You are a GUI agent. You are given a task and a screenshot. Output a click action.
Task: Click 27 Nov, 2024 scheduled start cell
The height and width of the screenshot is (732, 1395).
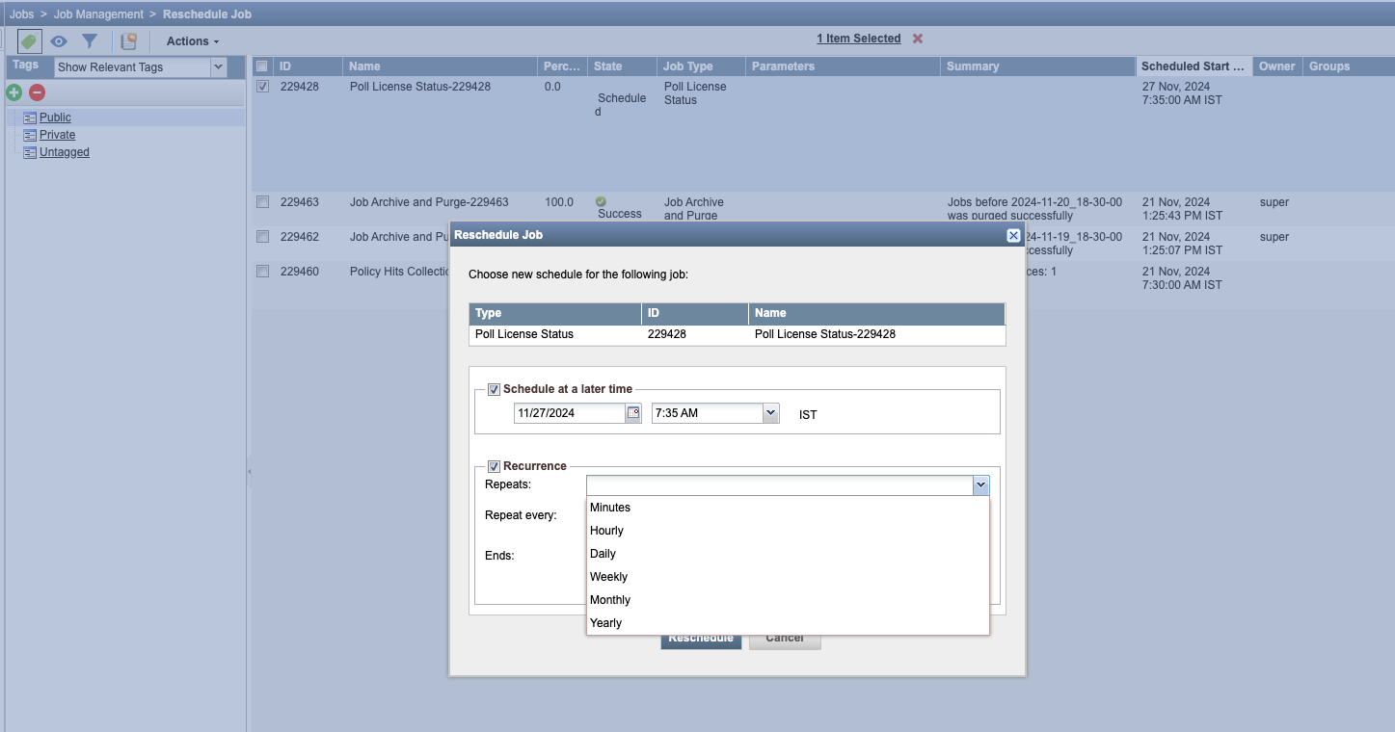(x=1182, y=93)
